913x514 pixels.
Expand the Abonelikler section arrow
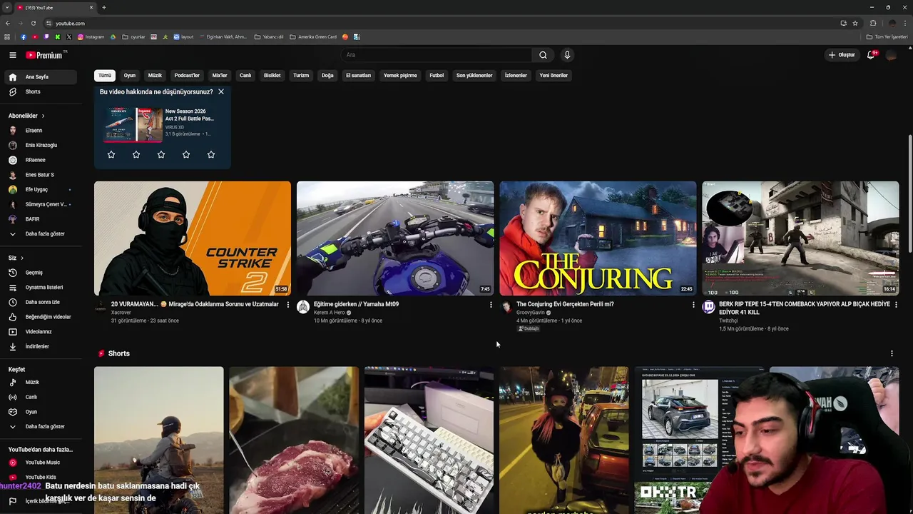point(43,116)
